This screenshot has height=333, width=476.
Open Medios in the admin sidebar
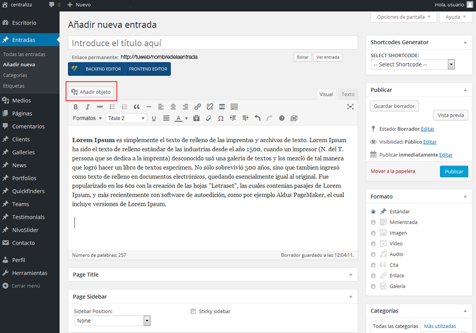click(21, 100)
